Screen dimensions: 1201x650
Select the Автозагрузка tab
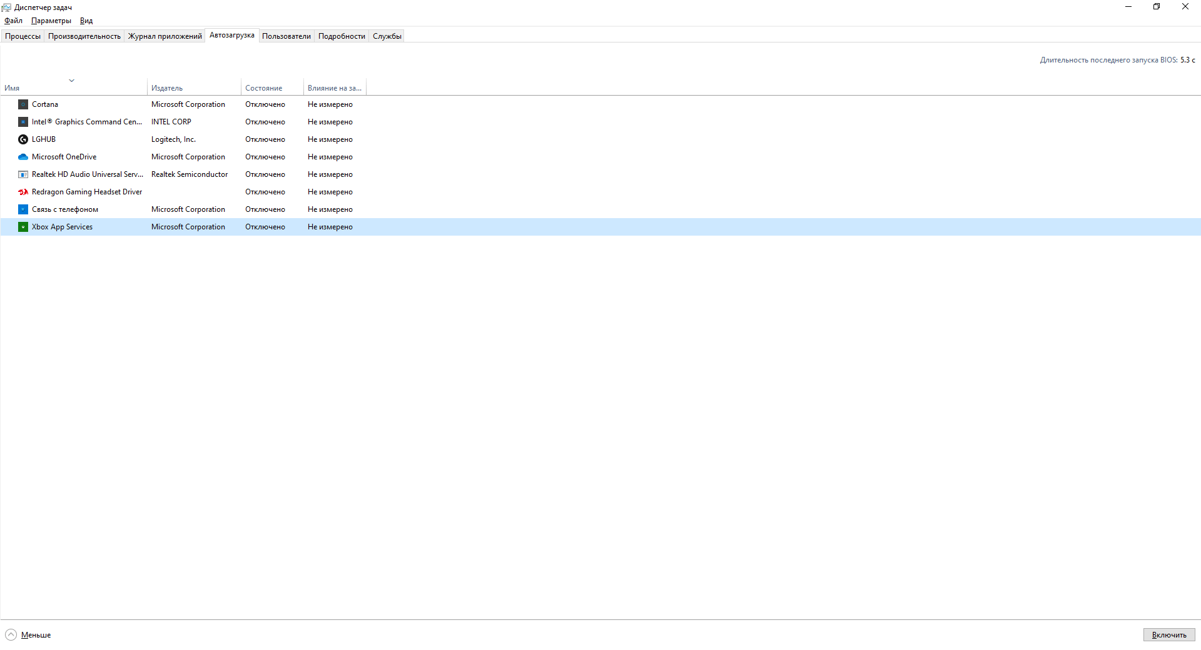pyautogui.click(x=232, y=35)
